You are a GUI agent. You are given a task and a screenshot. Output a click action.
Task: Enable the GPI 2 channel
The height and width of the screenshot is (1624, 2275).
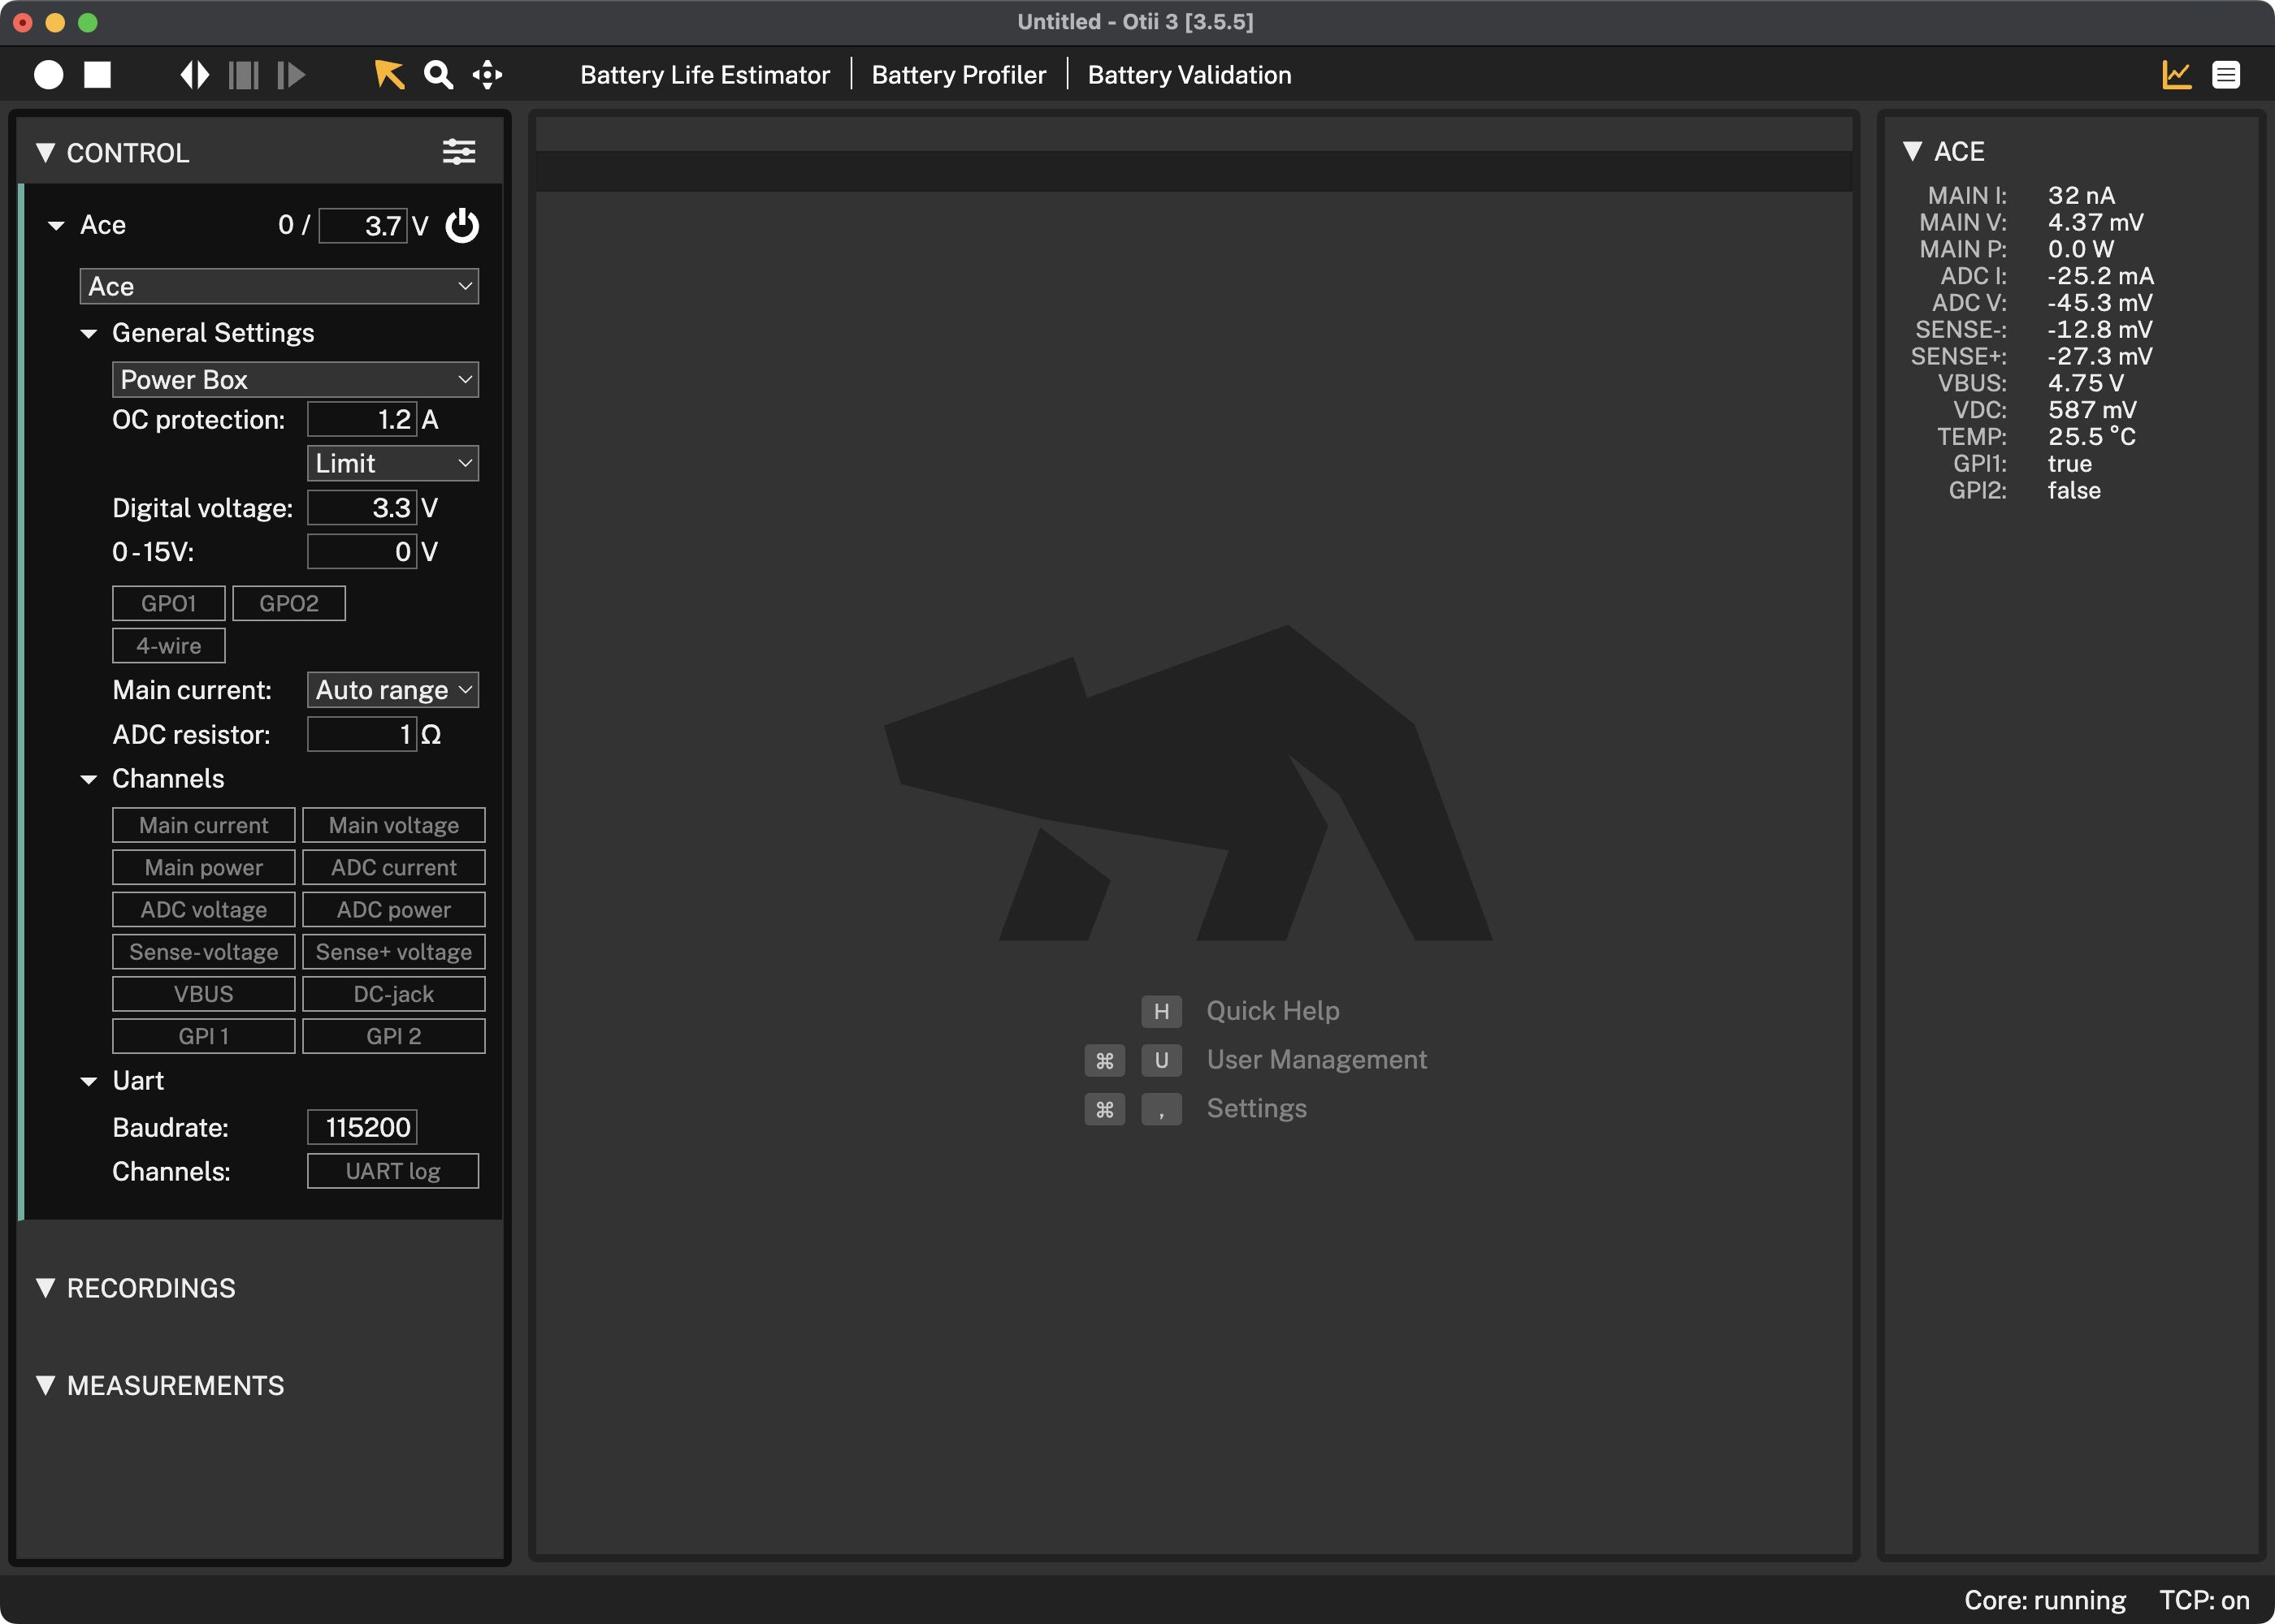point(394,1036)
